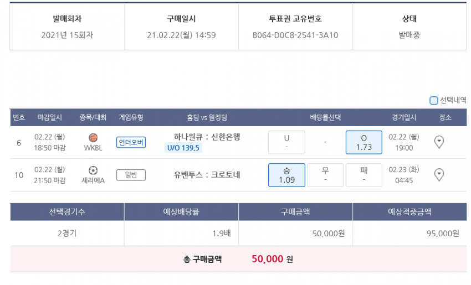Click the 배당률선택 column header
The height and width of the screenshot is (285, 471).
[x=325, y=117]
